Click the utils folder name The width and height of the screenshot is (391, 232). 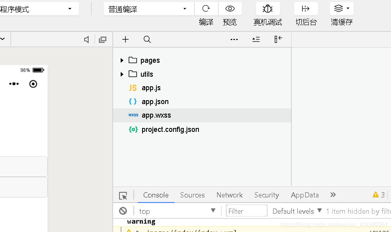[146, 74]
